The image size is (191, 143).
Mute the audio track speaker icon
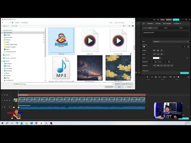(9, 107)
